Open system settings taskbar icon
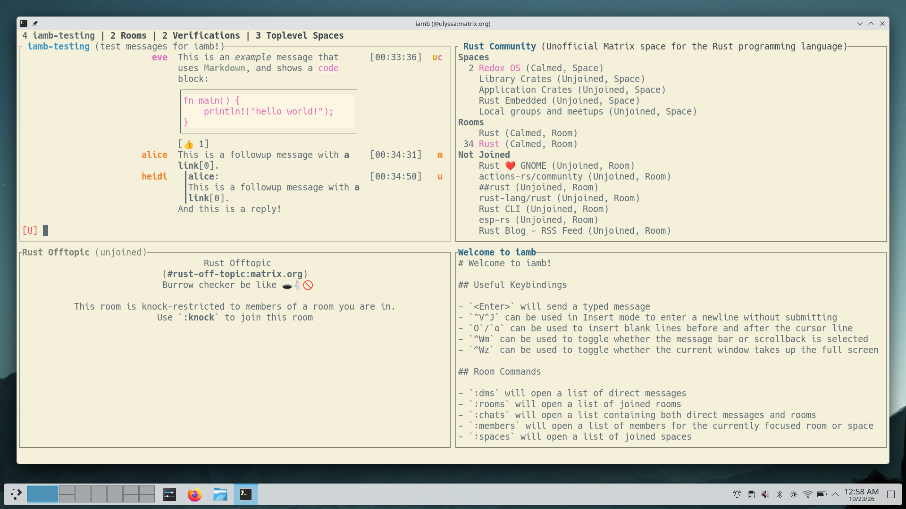 click(169, 494)
